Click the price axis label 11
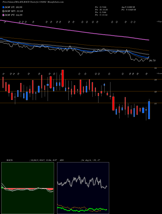 (x=155, y=103)
